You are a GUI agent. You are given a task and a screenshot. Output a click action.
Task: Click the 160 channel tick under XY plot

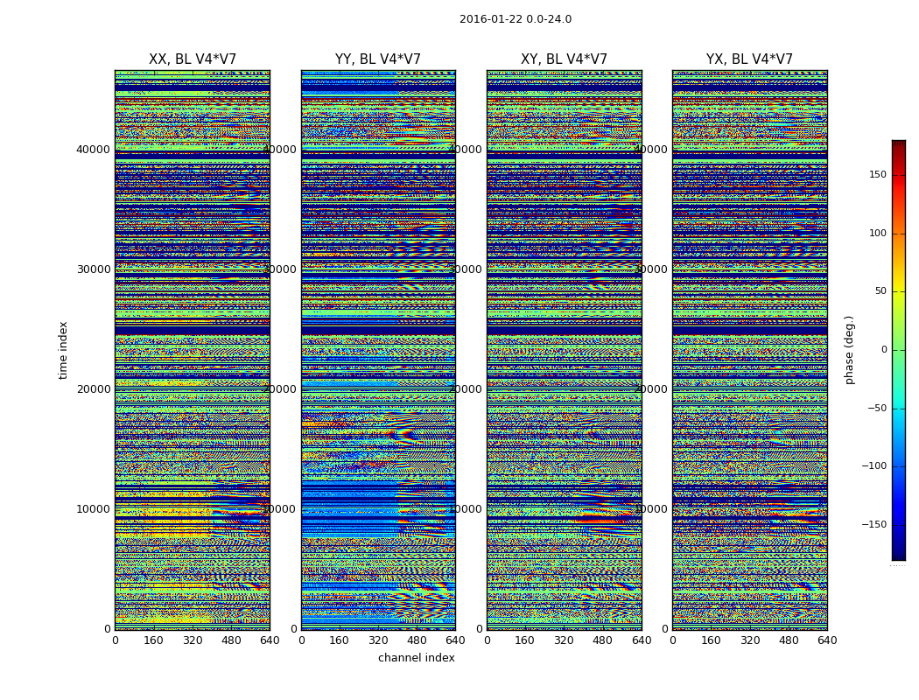[524, 640]
